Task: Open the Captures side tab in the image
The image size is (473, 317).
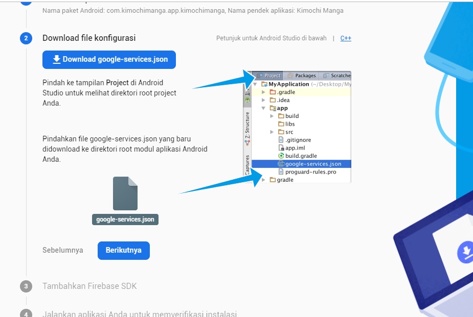Action: pos(247,164)
